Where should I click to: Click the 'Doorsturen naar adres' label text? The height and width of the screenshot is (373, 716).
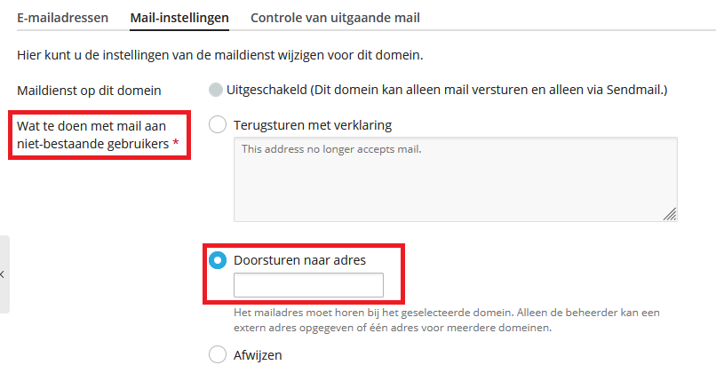pos(299,260)
